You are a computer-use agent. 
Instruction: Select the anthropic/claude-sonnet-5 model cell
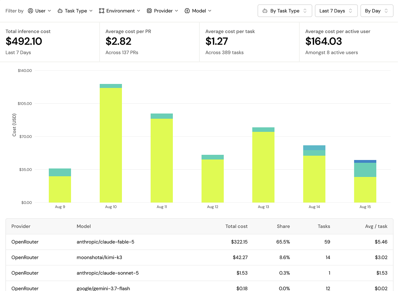[108, 273]
